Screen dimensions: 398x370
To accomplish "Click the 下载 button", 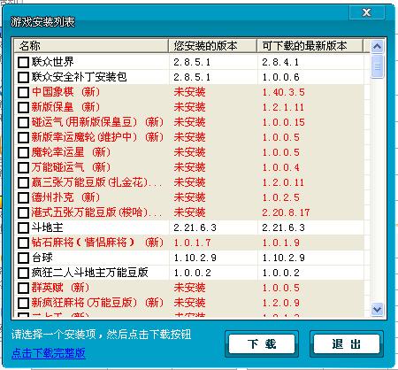I will click(262, 343).
